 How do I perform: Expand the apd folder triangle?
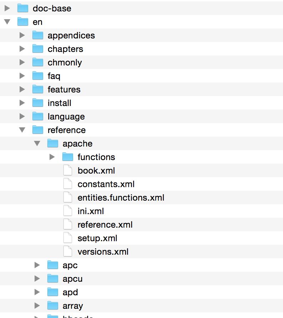[37, 292]
